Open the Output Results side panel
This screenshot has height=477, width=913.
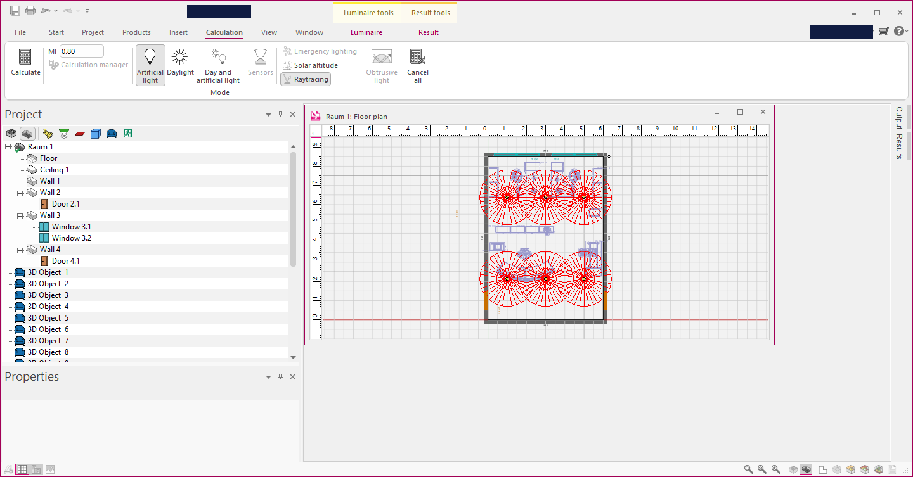(x=899, y=133)
